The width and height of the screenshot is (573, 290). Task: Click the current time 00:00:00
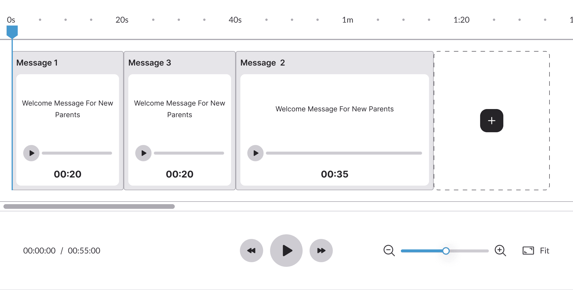pos(39,251)
